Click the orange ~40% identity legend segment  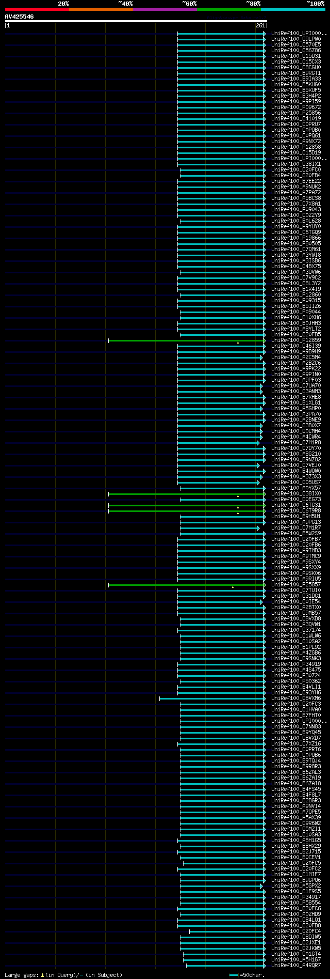point(101,9)
